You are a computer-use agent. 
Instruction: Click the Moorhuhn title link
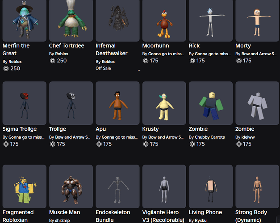(155, 45)
